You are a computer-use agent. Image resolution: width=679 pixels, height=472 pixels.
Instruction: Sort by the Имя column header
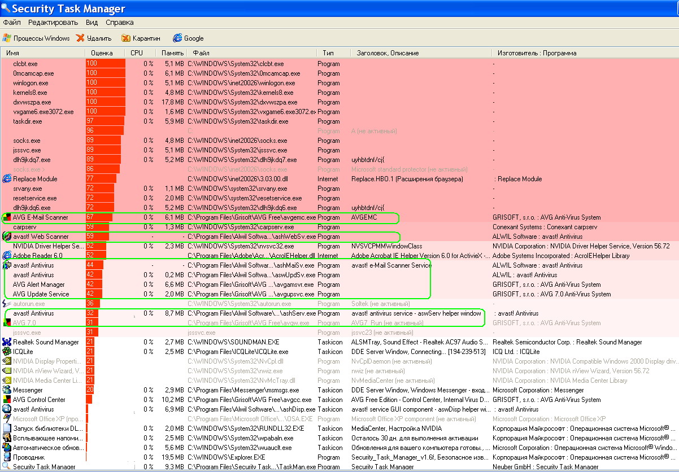coord(43,53)
